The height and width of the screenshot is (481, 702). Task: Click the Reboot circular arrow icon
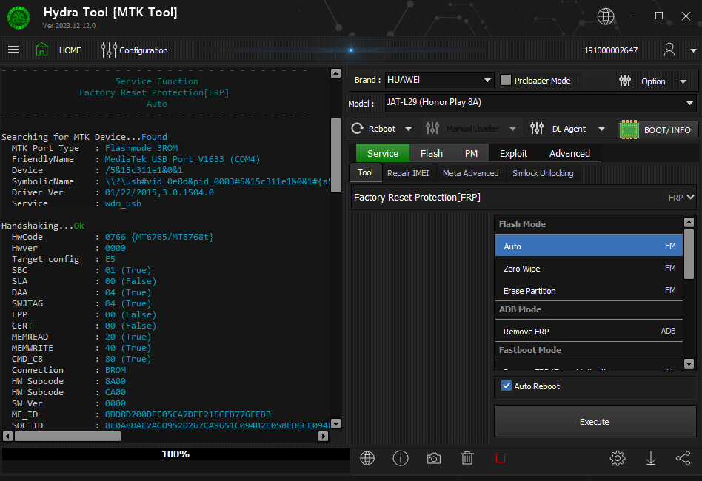click(x=357, y=129)
